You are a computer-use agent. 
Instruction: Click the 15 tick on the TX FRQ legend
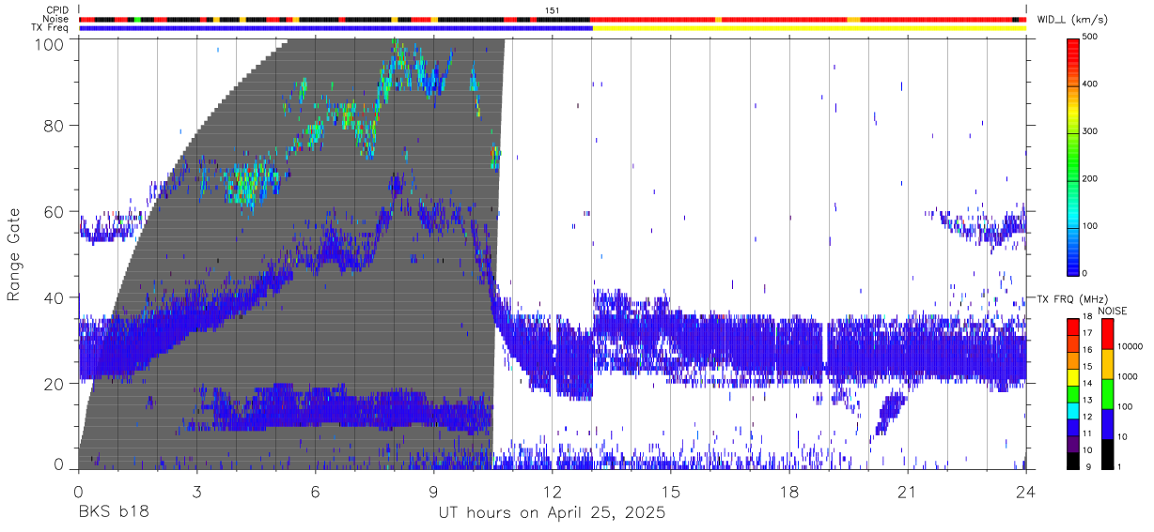(1087, 366)
